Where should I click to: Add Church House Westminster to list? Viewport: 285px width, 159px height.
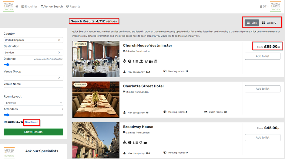[263, 56]
